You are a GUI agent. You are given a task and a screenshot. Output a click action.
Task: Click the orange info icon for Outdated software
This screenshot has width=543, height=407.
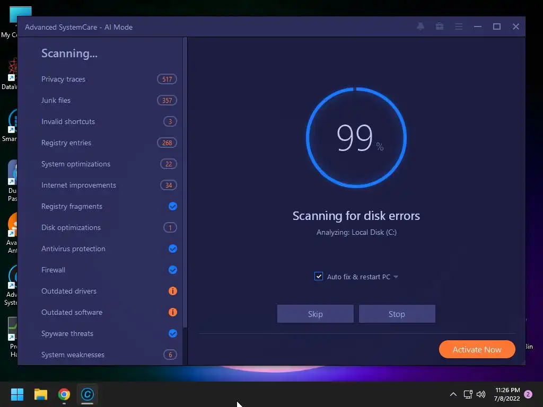172,312
